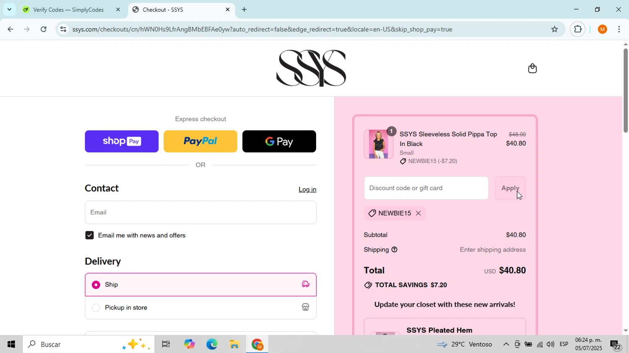Image resolution: width=629 pixels, height=353 pixels.
Task: Open File Explorer from taskbar
Action: [x=234, y=344]
